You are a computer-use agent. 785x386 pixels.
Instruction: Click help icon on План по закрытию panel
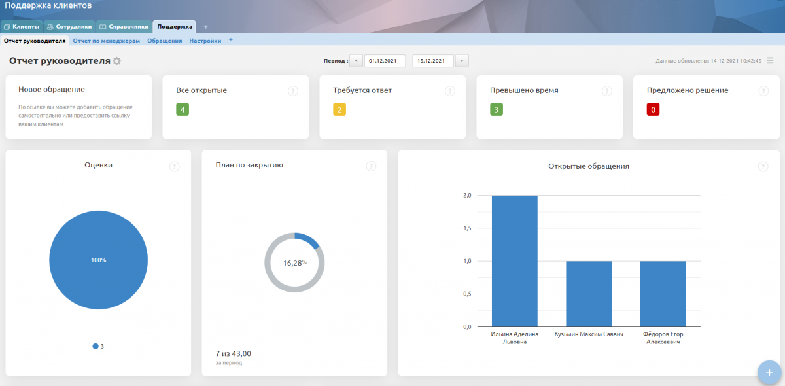(371, 166)
